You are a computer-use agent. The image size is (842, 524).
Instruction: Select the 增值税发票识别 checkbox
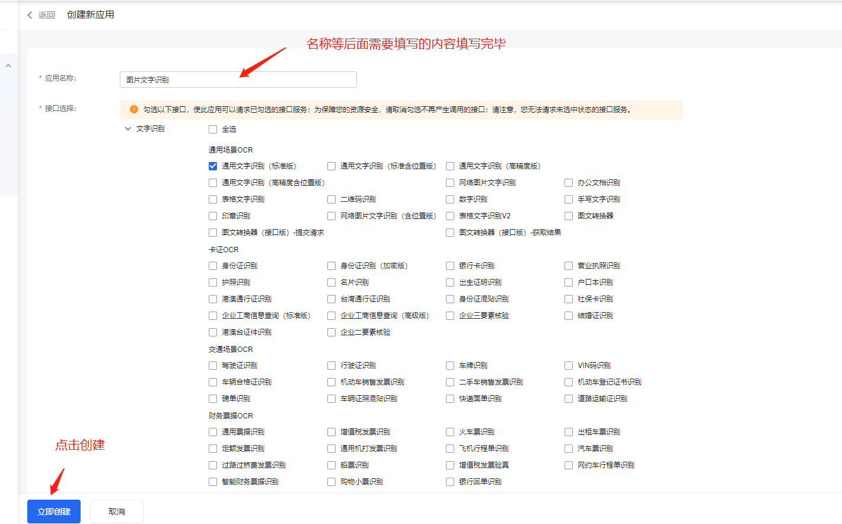[331, 432]
